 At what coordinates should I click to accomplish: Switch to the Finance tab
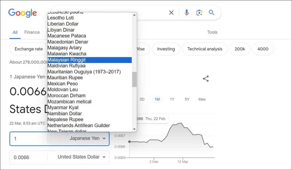tap(32, 32)
